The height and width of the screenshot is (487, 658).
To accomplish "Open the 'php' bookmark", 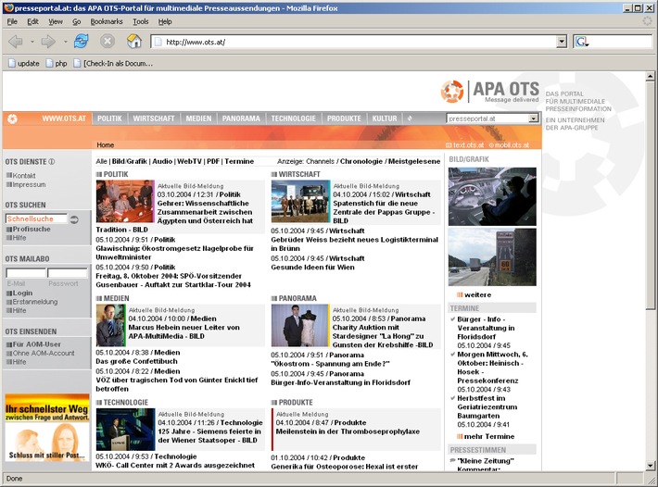I will click(x=57, y=63).
